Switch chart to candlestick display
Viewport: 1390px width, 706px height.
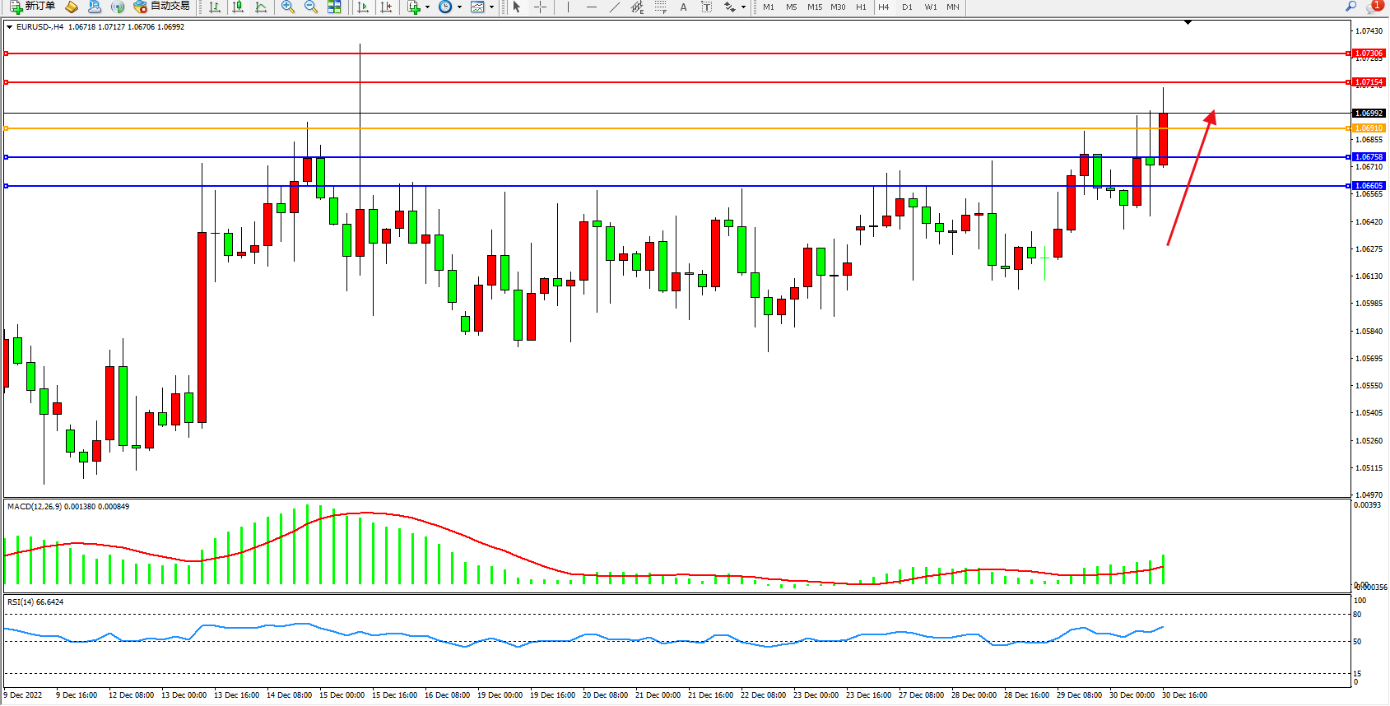pyautogui.click(x=238, y=7)
